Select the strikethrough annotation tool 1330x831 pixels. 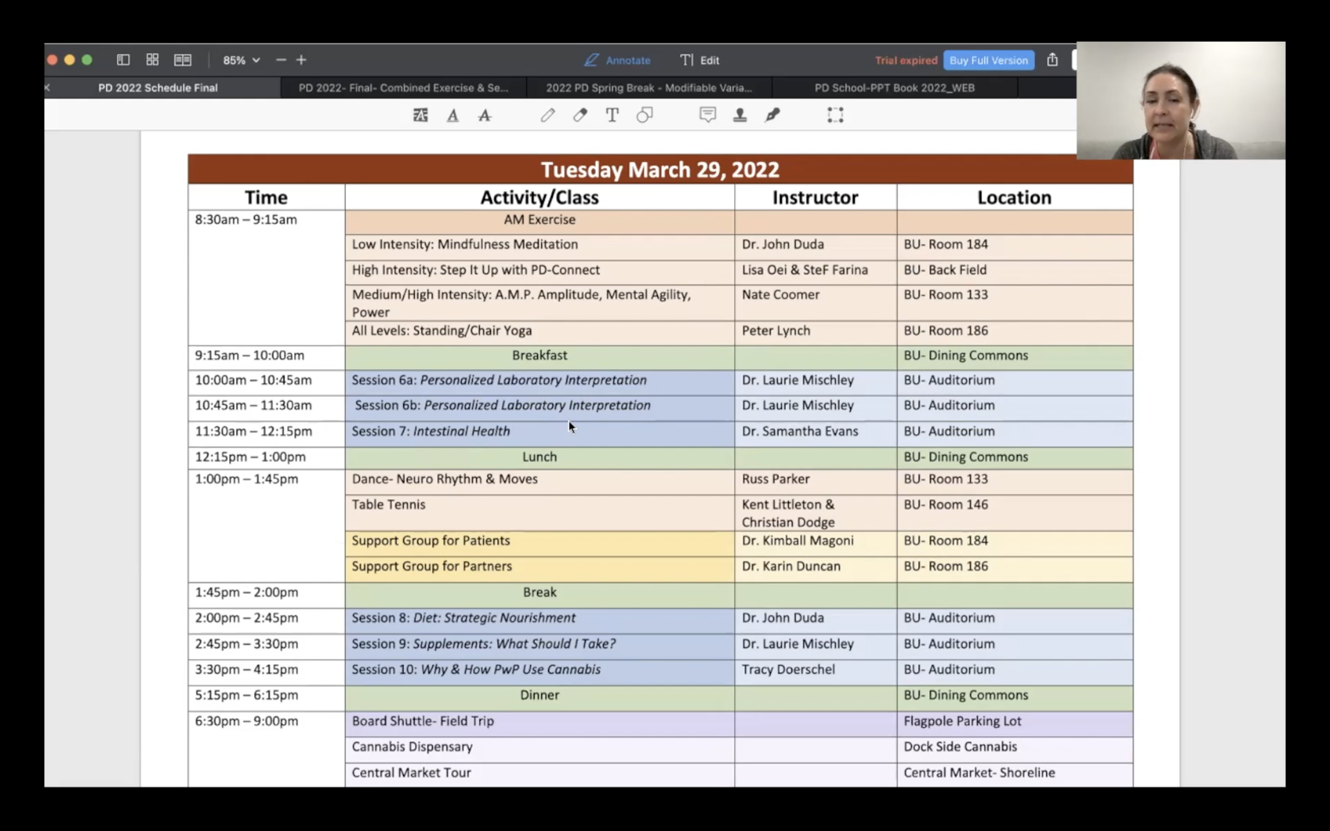click(484, 115)
